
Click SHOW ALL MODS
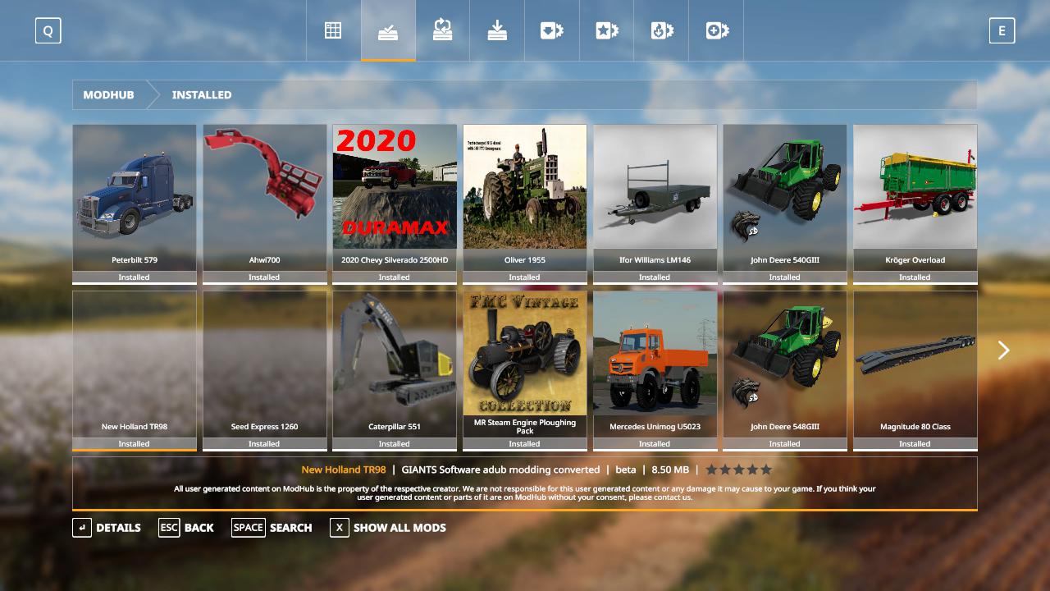coord(388,528)
